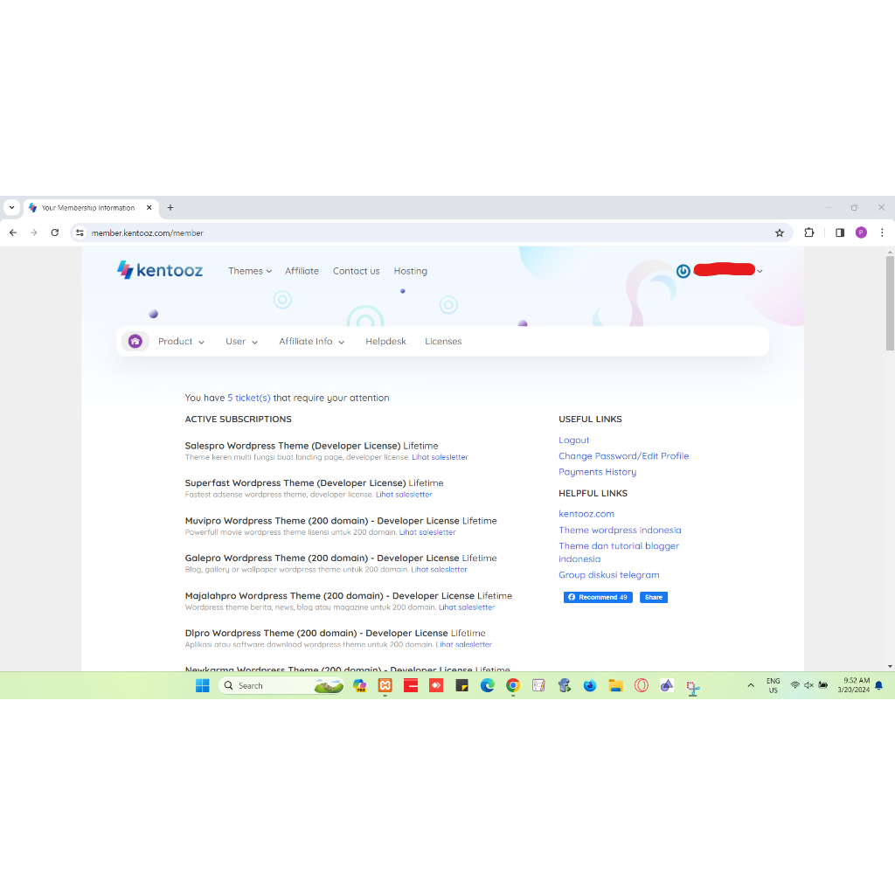Viewport: 895px width, 895px height.
Task: Open AnyDesk red icon in taskbar
Action: click(x=436, y=685)
